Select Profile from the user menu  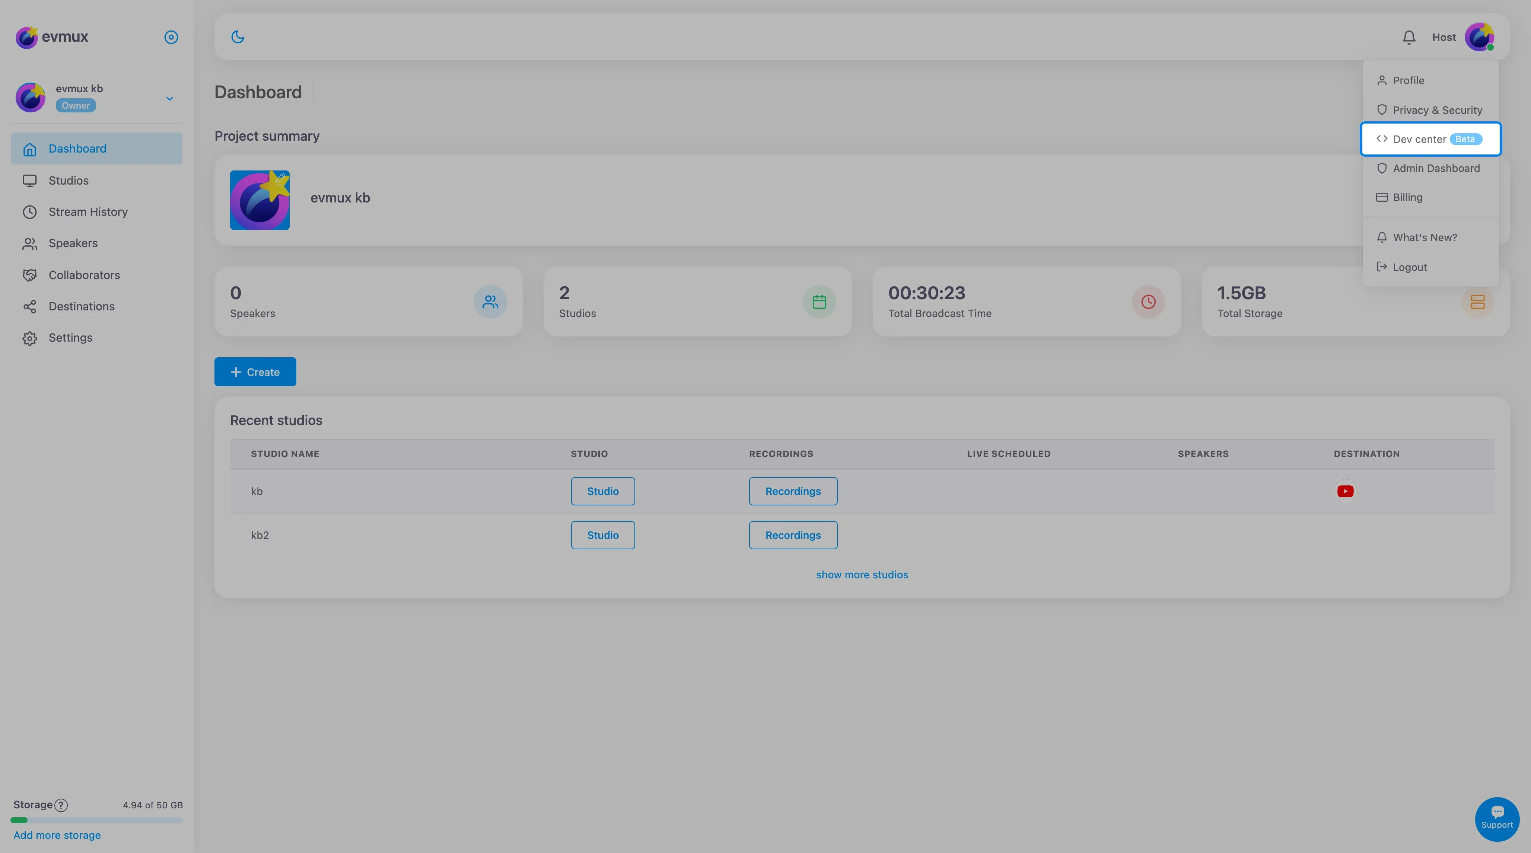tap(1430, 80)
